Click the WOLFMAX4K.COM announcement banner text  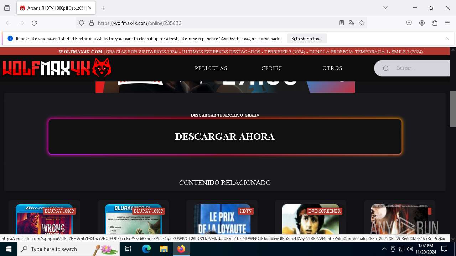240,52
